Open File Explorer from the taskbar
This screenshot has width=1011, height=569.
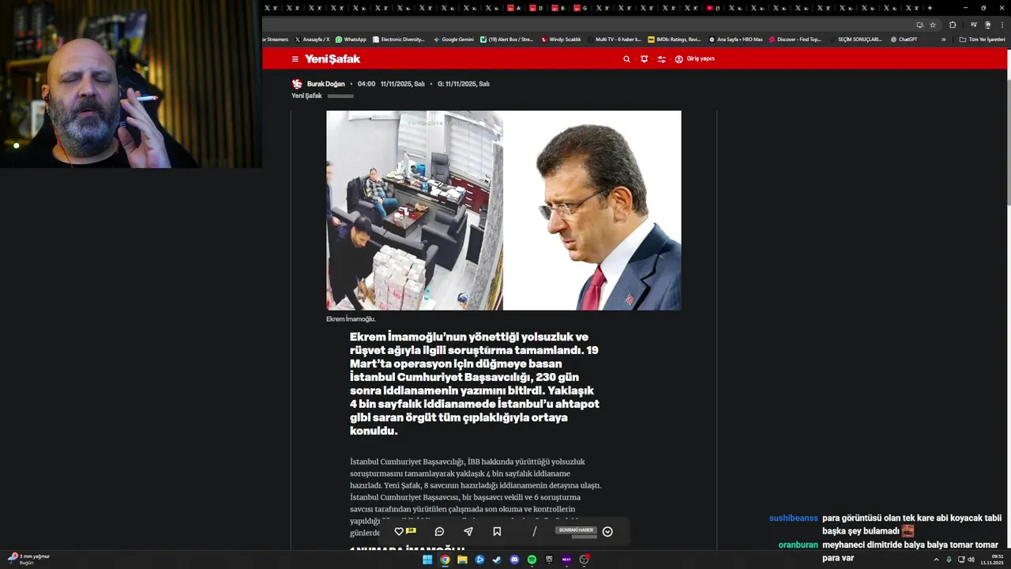pos(462,560)
